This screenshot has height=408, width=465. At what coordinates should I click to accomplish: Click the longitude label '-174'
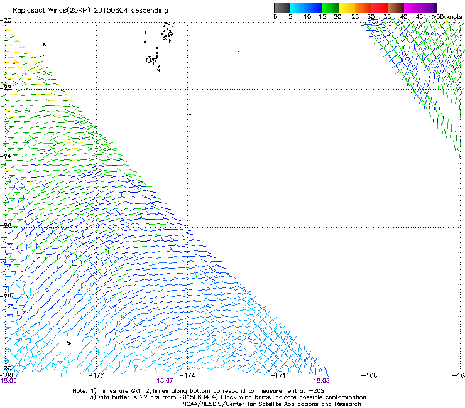tap(188, 375)
